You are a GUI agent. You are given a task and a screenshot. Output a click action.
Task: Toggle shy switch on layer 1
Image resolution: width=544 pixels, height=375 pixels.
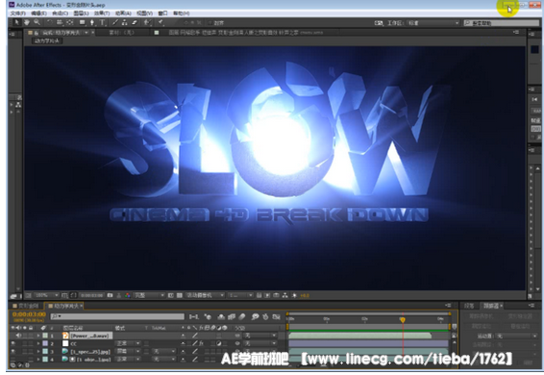(x=184, y=336)
